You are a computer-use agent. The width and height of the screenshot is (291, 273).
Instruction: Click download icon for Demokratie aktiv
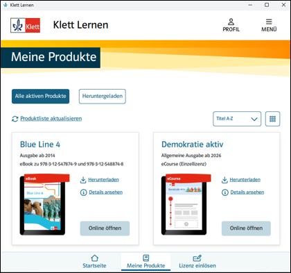[224, 180]
